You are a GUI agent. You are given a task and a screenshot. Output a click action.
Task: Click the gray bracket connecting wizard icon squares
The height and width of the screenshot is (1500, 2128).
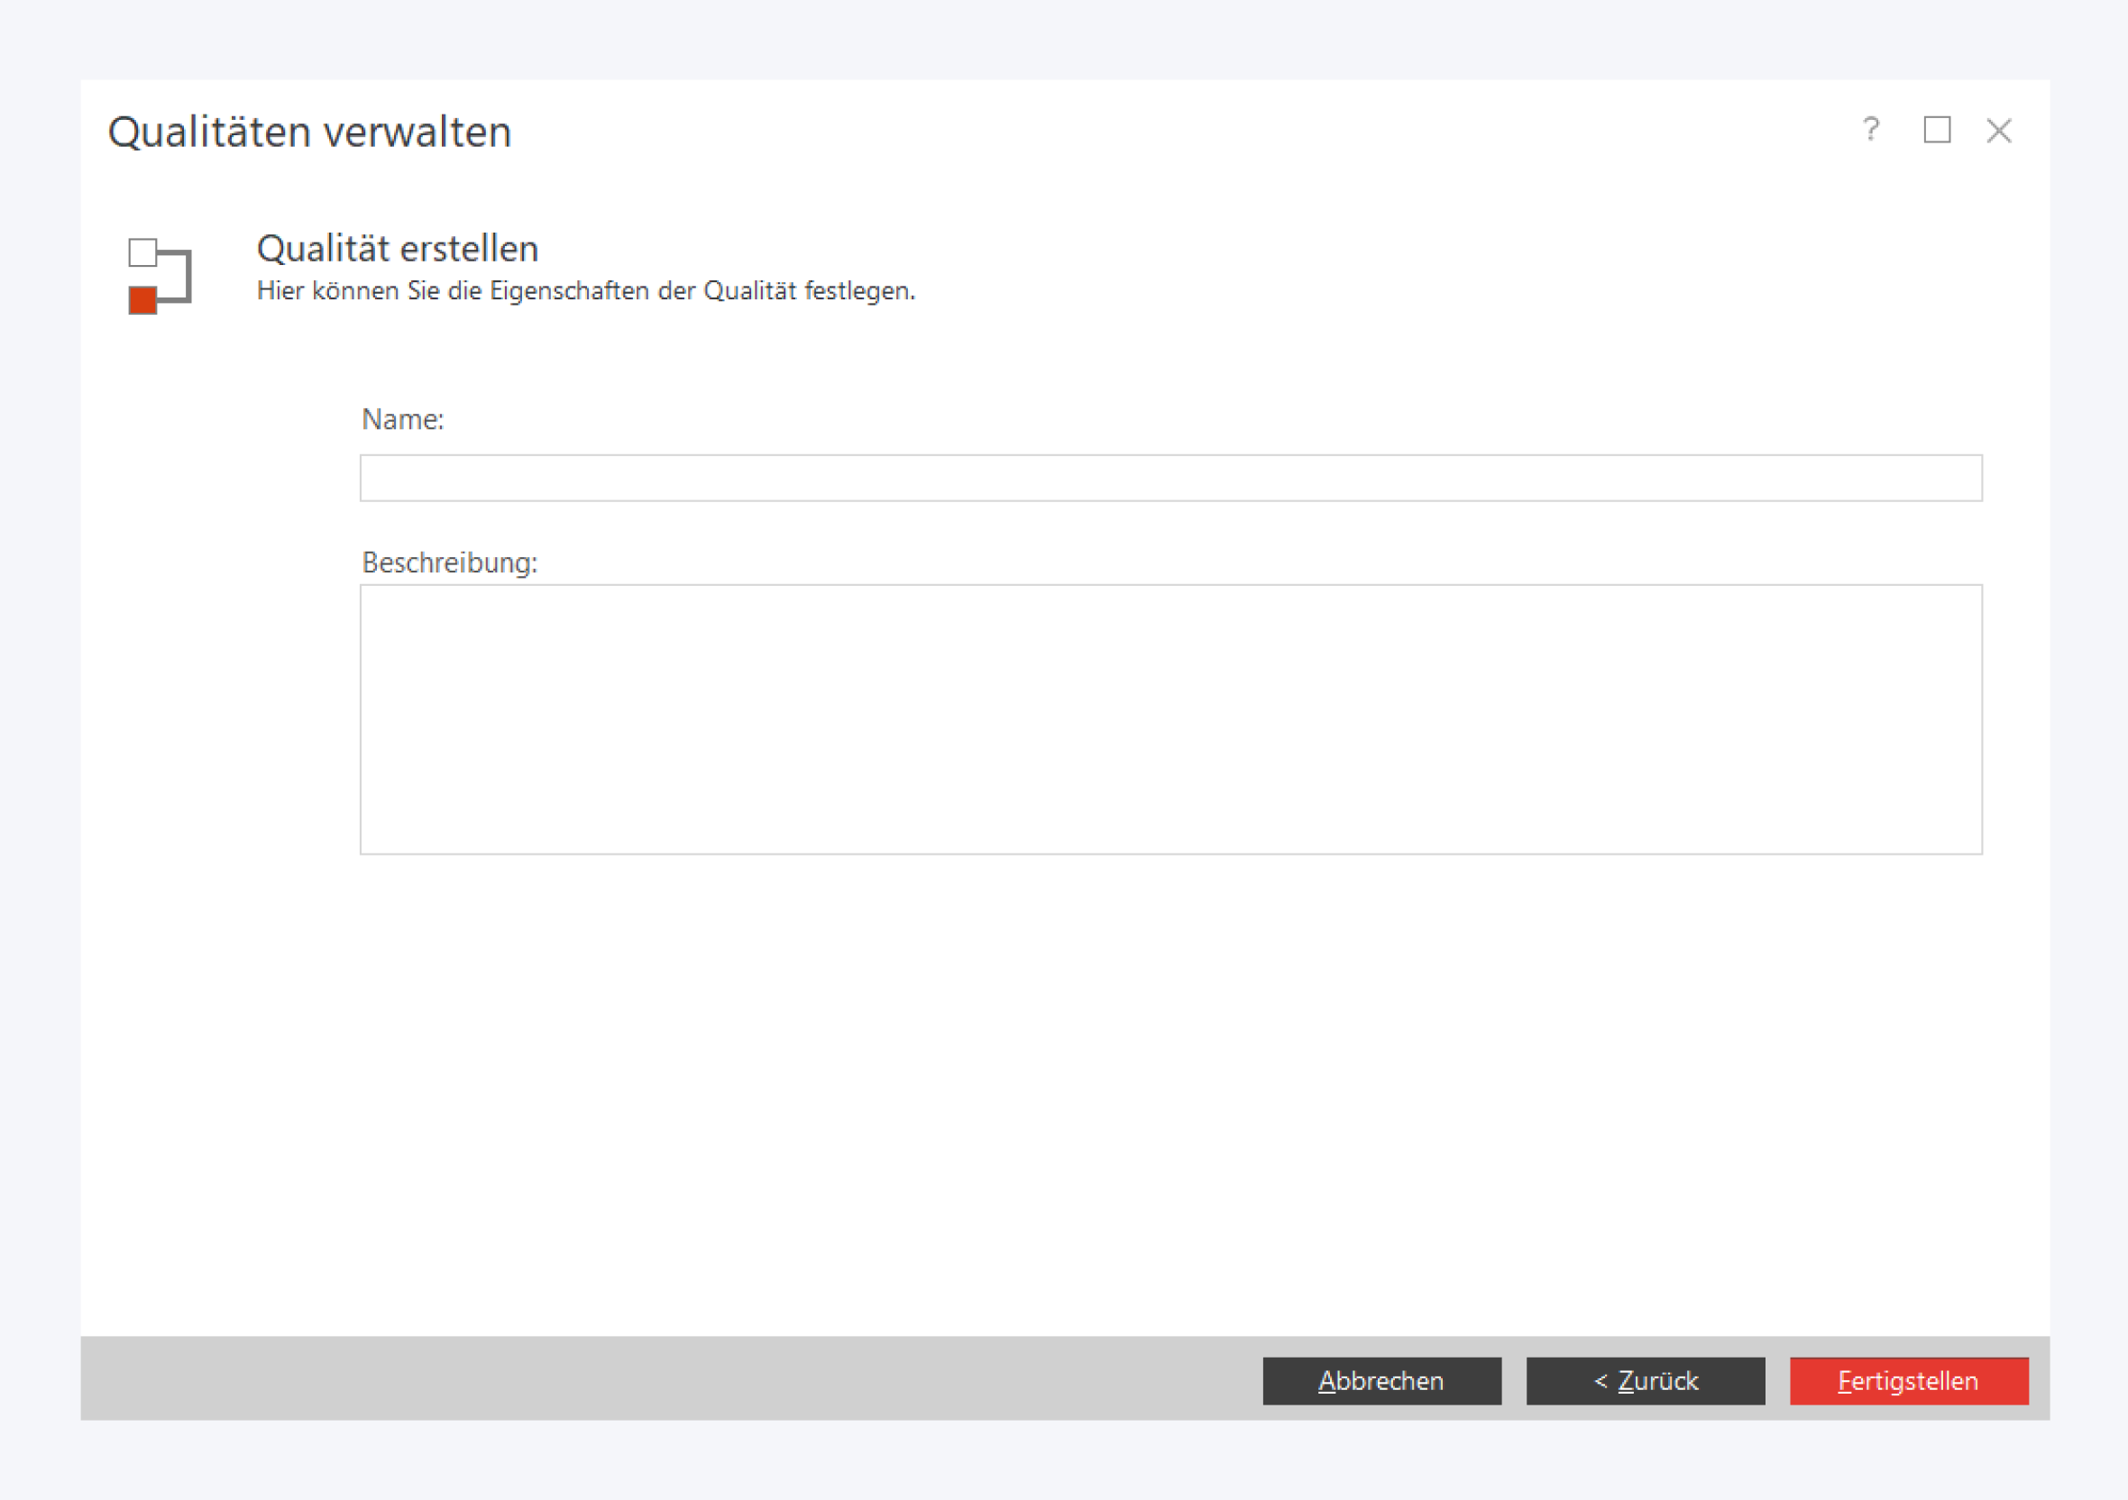(188, 276)
